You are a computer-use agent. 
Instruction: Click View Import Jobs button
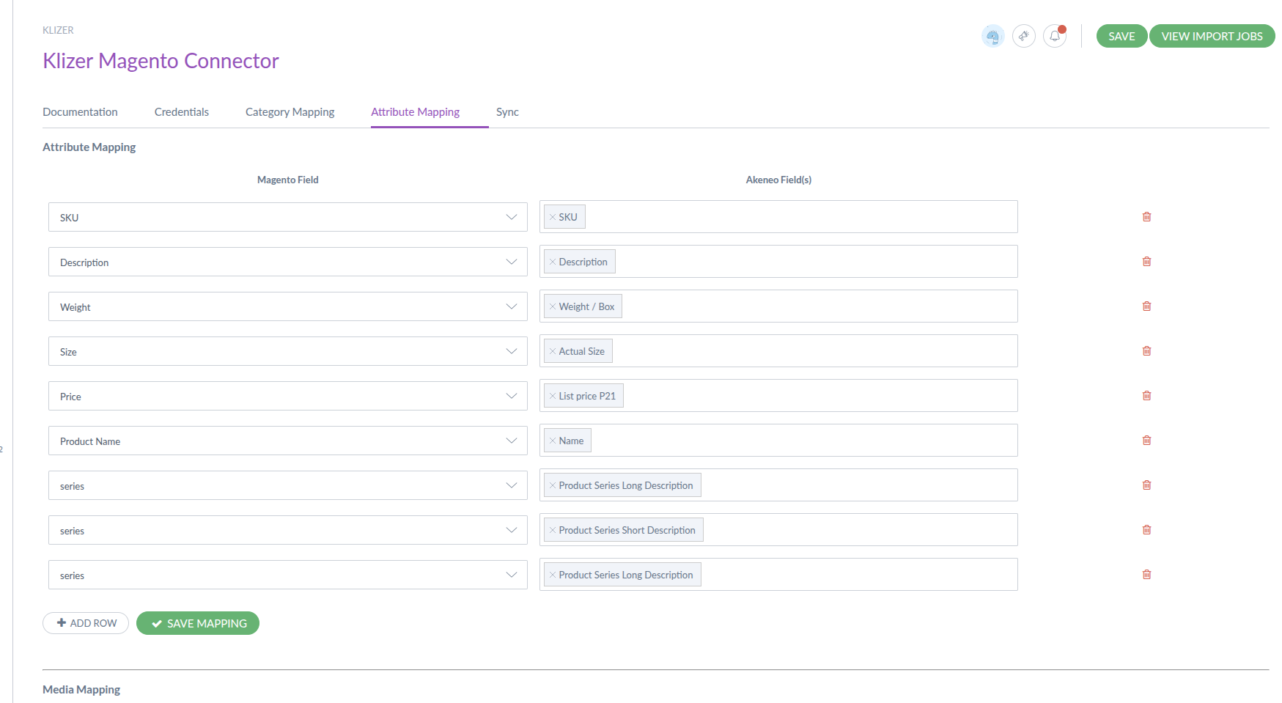[x=1211, y=36]
